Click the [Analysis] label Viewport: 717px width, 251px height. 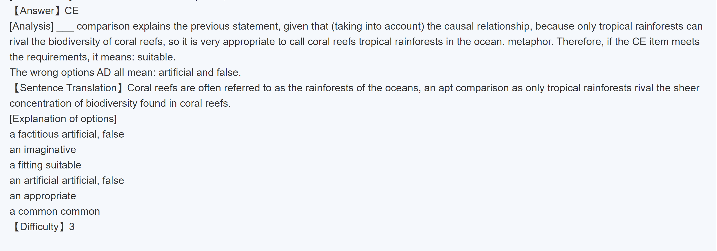click(31, 26)
